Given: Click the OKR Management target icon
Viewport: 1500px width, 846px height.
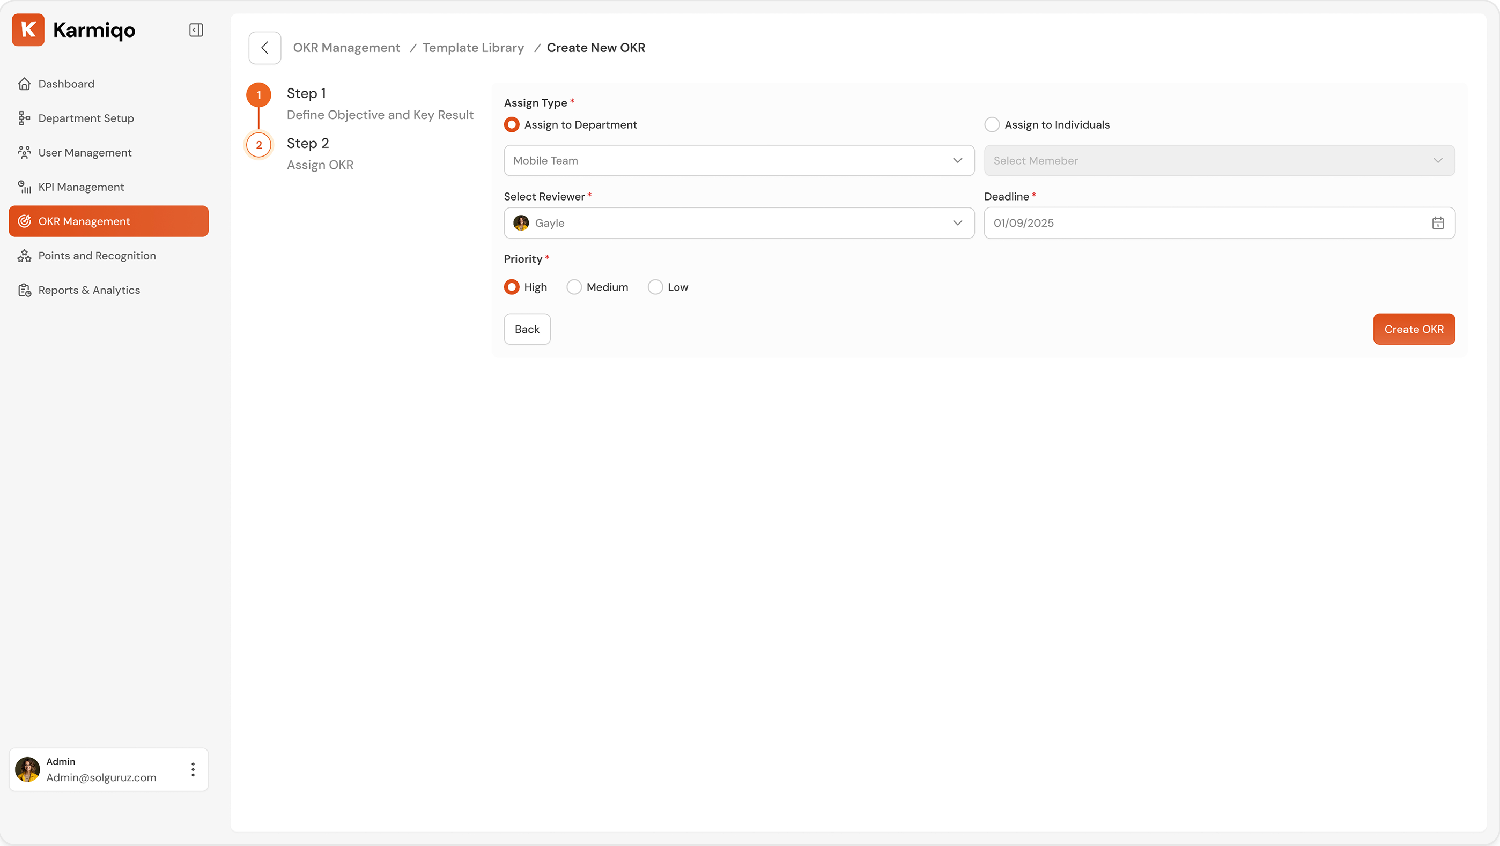Looking at the screenshot, I should (25, 221).
